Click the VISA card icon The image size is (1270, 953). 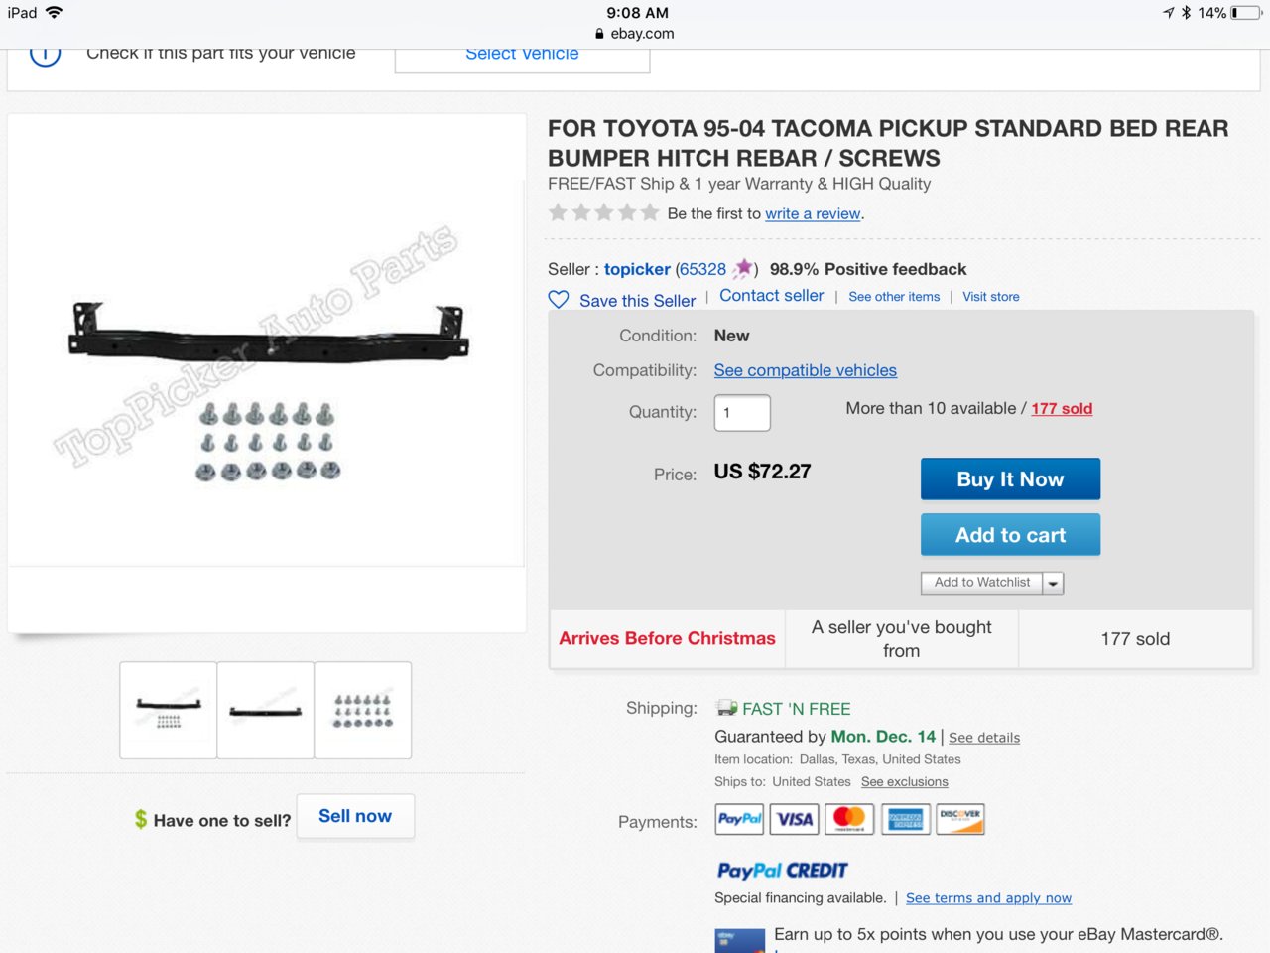point(795,819)
